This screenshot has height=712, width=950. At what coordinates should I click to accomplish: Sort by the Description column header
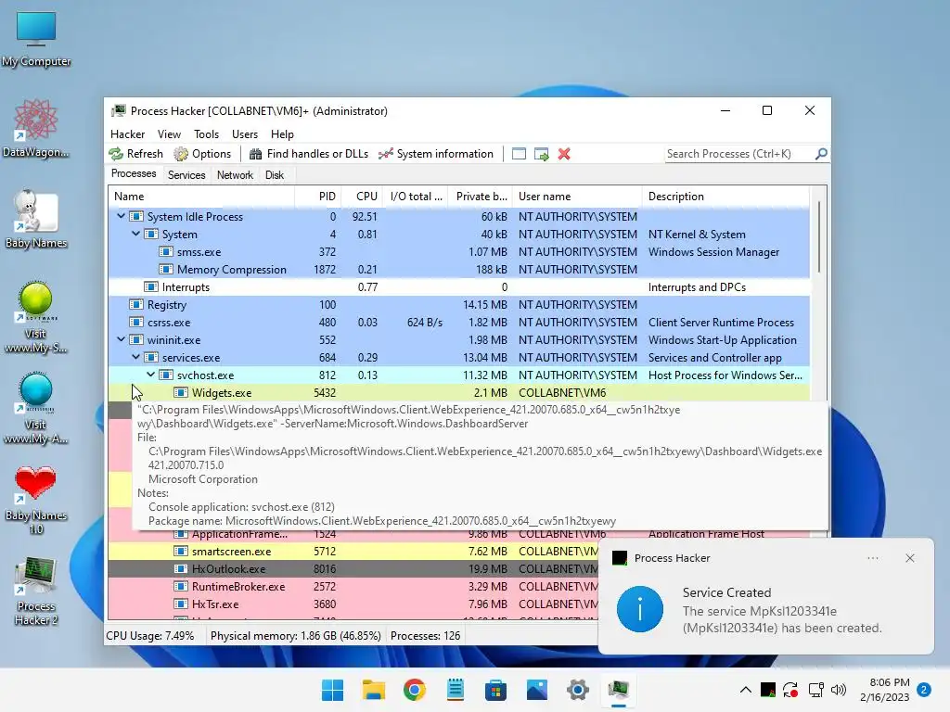pyautogui.click(x=725, y=197)
